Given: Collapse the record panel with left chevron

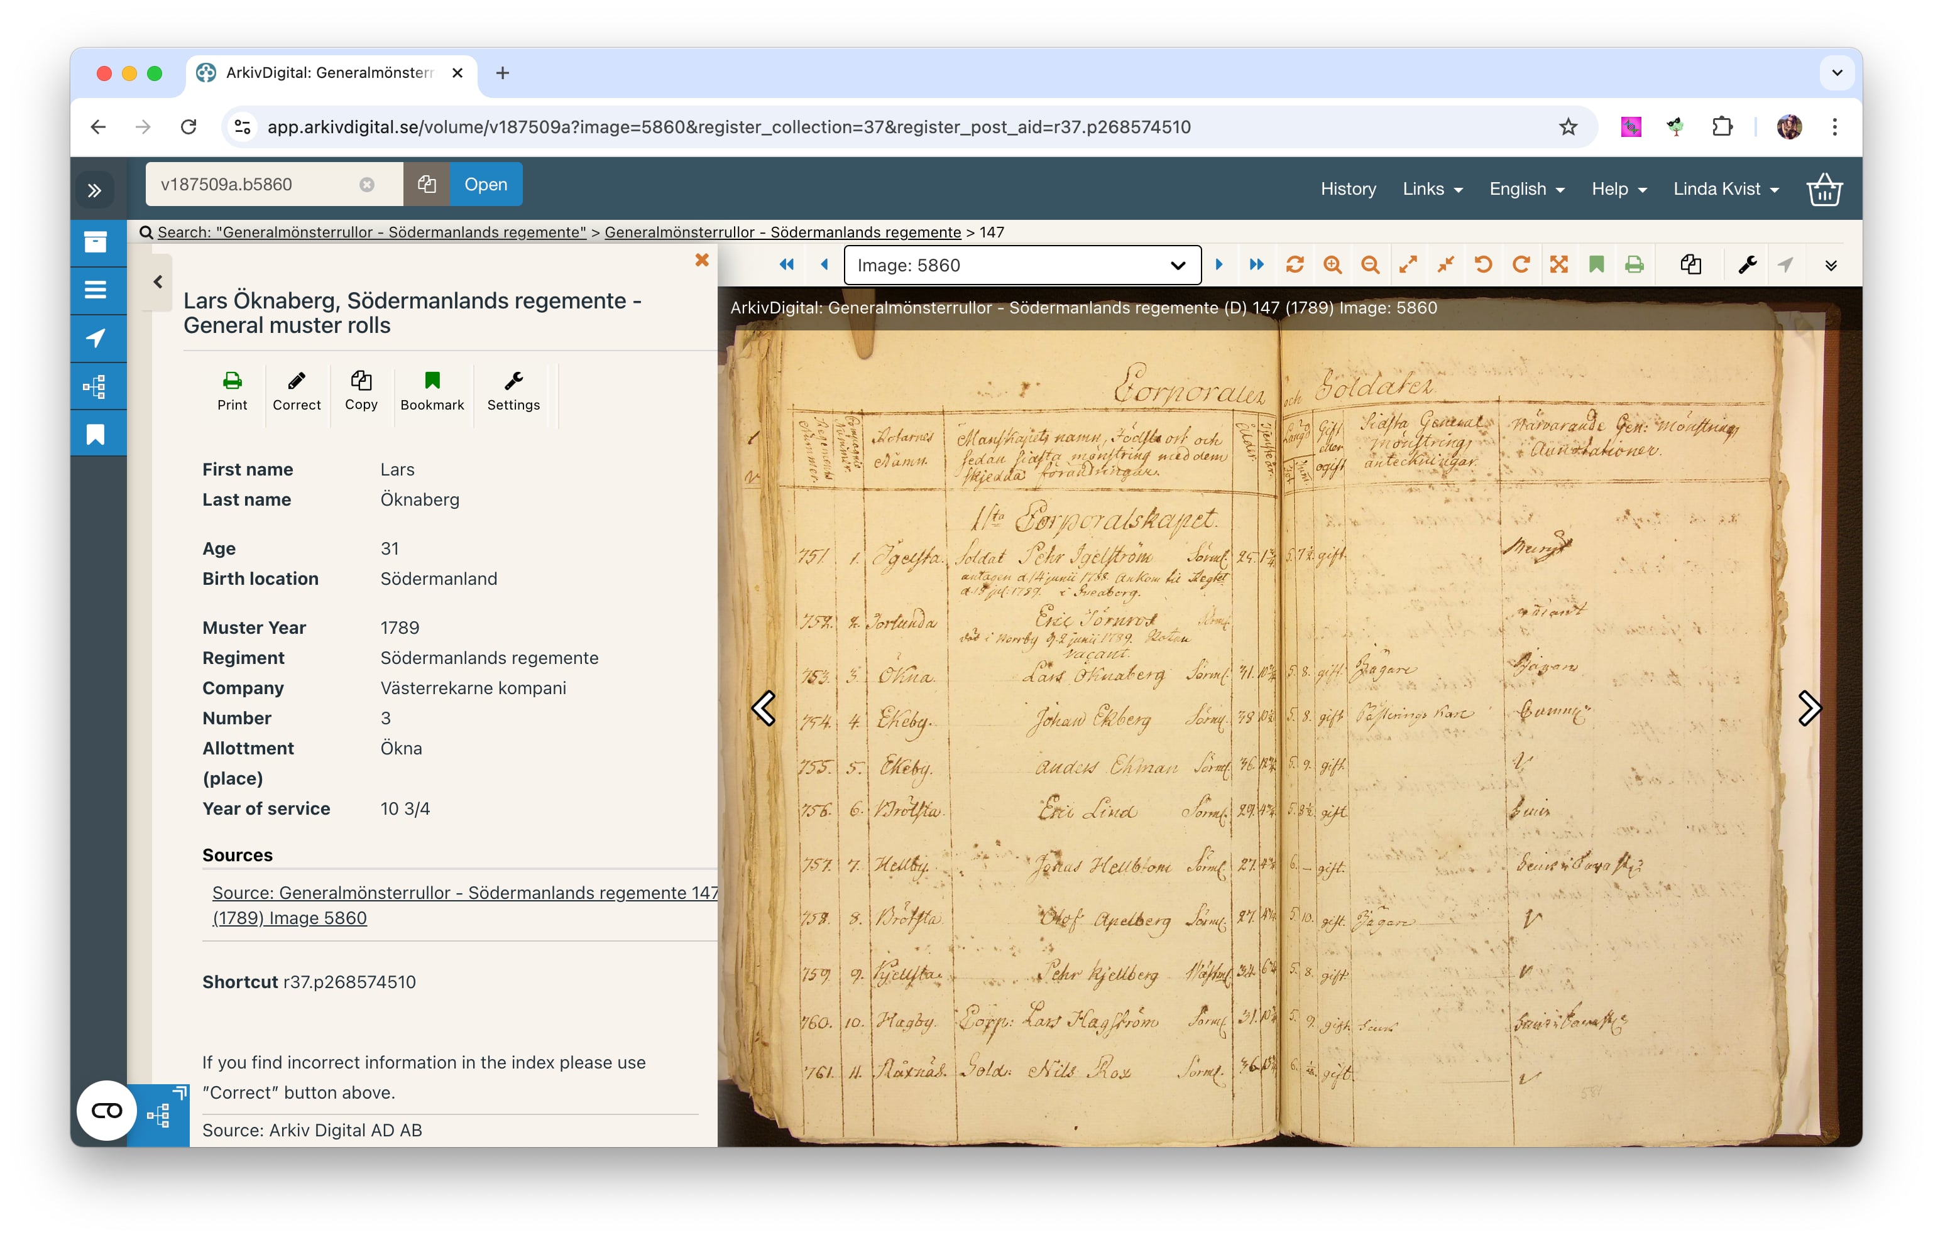Looking at the screenshot, I should click(x=158, y=282).
